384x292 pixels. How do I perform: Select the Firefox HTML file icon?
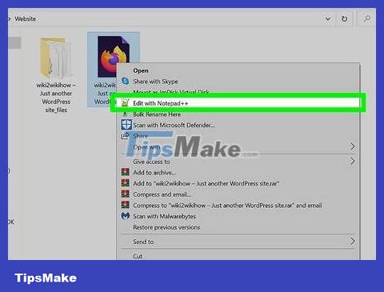(x=114, y=57)
